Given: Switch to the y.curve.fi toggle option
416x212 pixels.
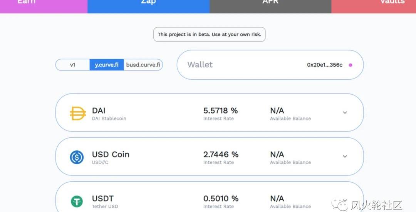Looking at the screenshot, I should (x=107, y=65).
